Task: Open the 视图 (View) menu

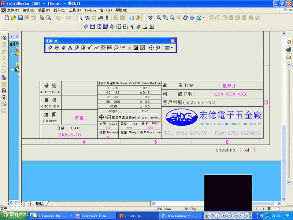Action: click(44, 10)
